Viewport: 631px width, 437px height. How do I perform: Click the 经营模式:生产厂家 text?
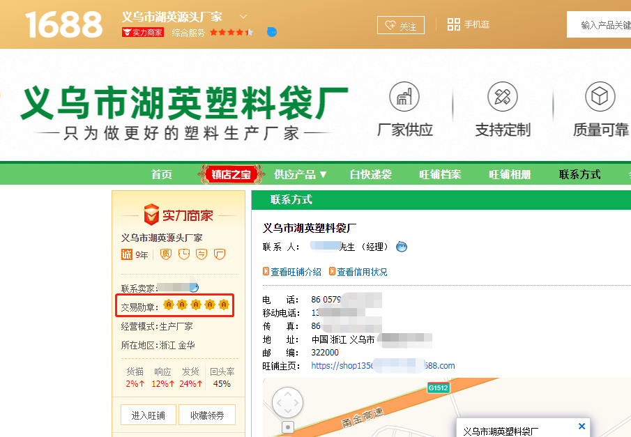point(157,326)
